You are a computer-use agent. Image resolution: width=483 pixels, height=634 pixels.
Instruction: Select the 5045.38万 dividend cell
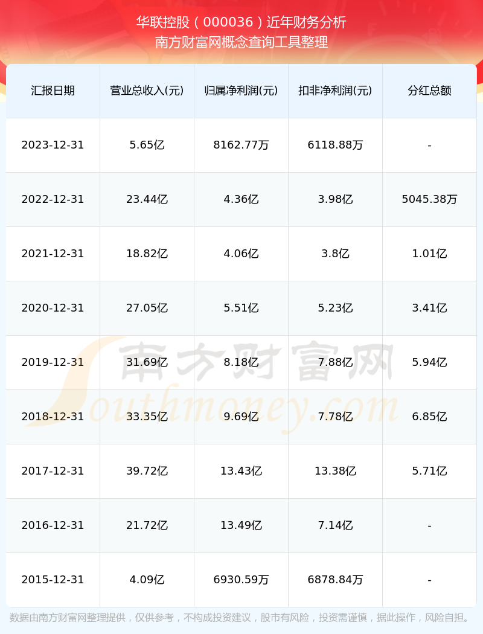pos(430,199)
